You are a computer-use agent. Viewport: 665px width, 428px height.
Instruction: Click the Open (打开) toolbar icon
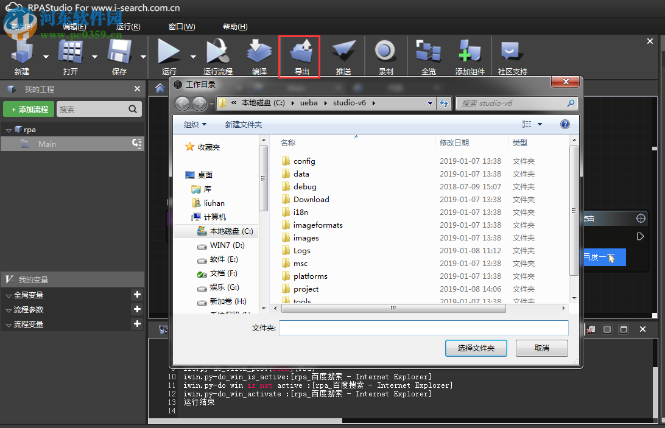[71, 52]
